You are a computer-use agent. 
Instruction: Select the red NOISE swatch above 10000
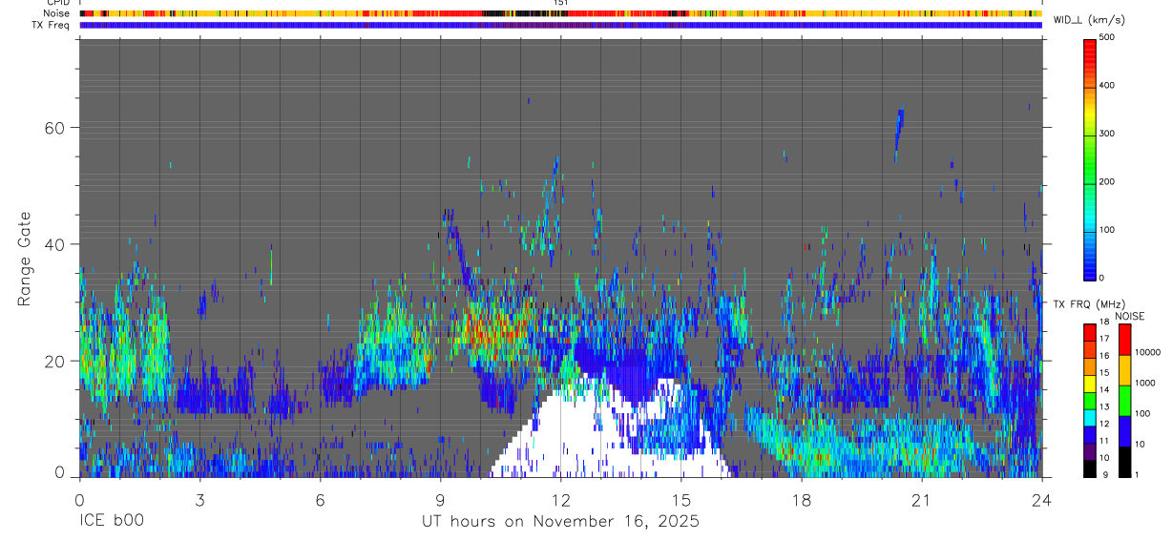pos(1125,340)
